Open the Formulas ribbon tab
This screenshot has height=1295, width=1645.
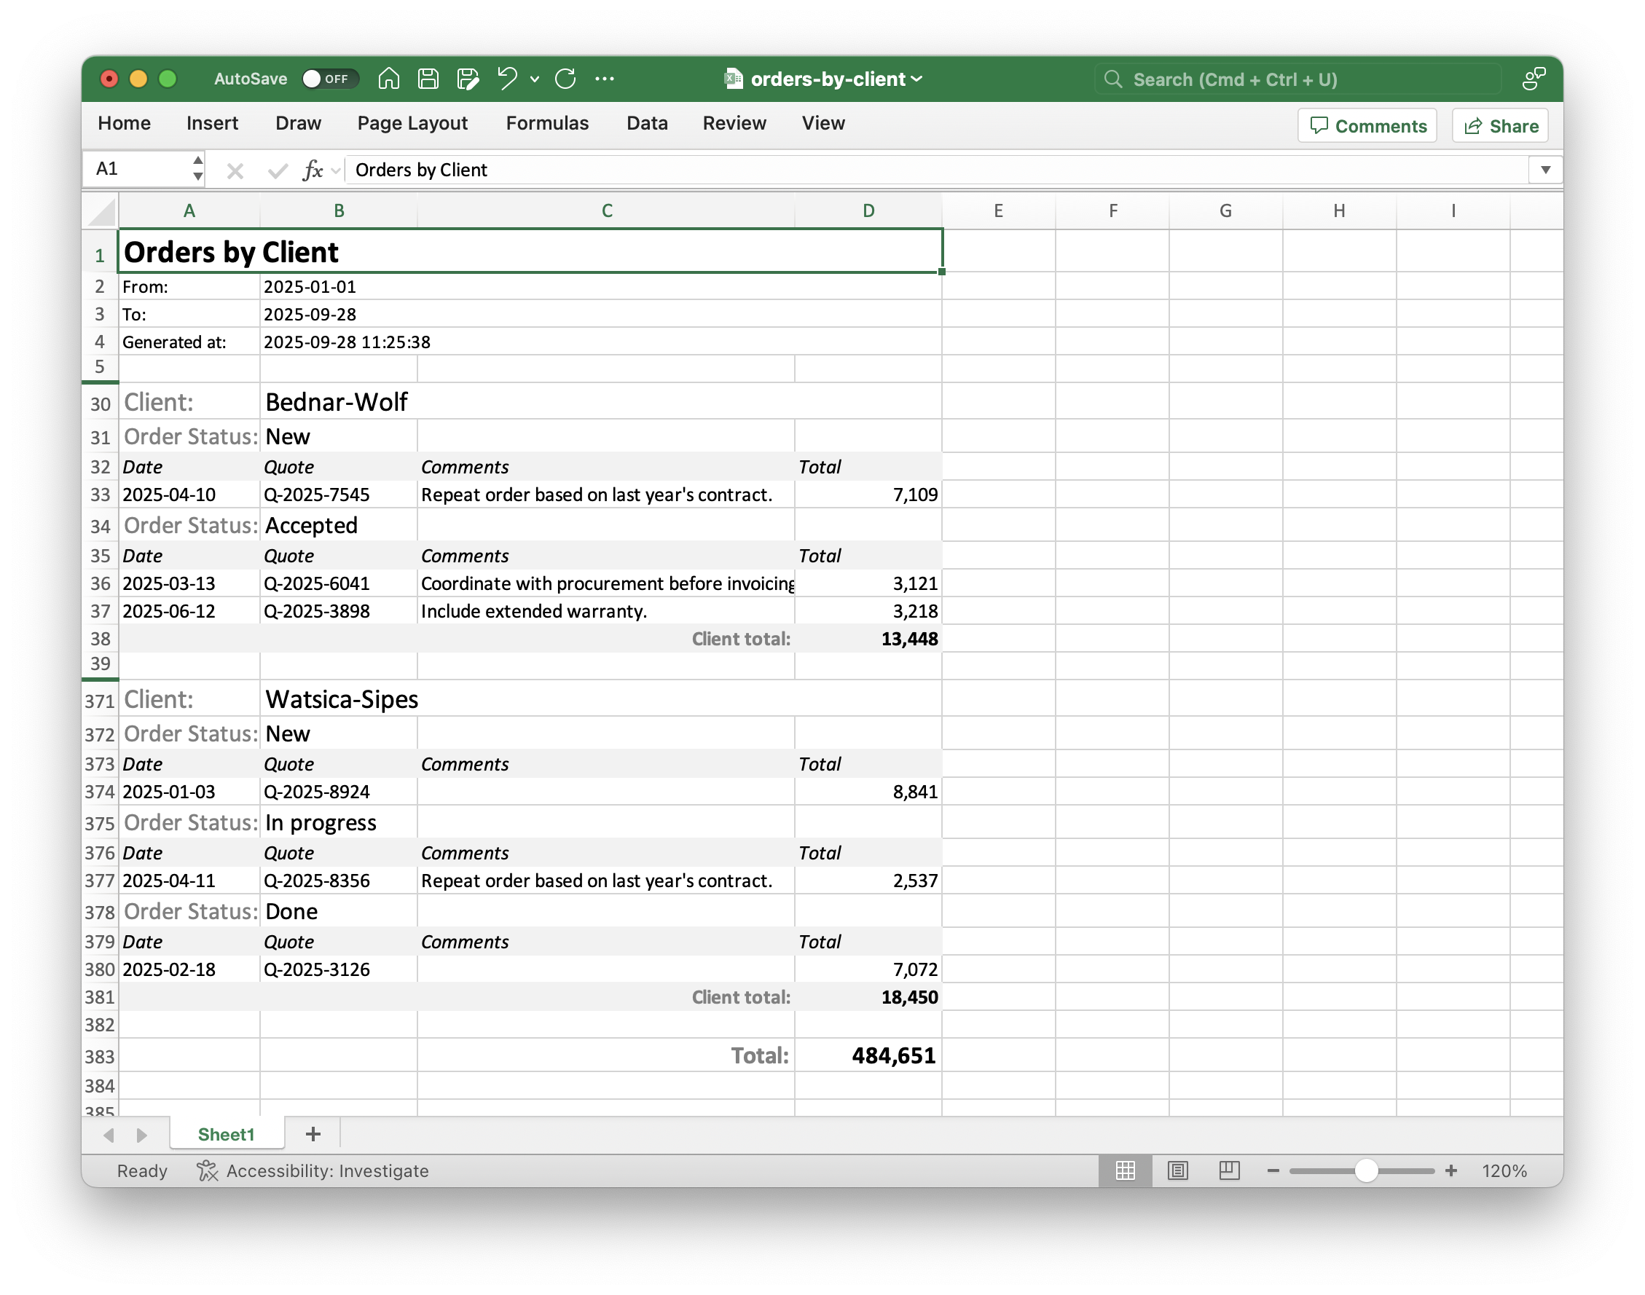coord(547,124)
